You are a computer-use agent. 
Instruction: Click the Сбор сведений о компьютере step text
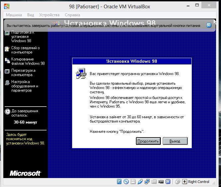point(26,50)
